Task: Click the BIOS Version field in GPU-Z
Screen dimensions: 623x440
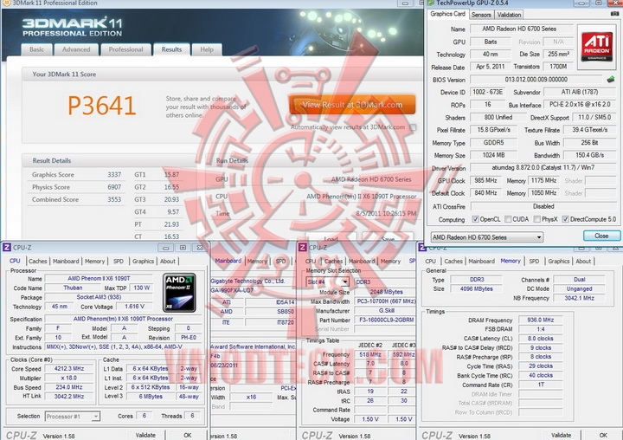Action: (536, 80)
